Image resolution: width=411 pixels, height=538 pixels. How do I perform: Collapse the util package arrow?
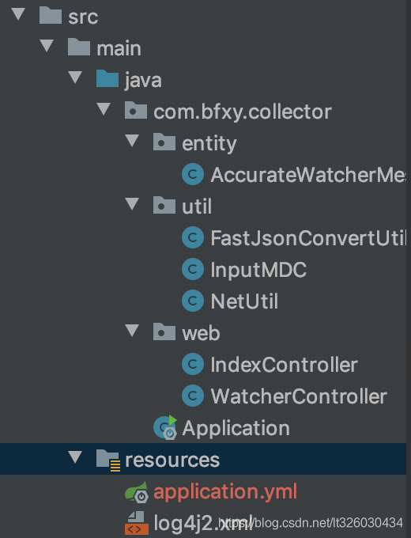[132, 204]
